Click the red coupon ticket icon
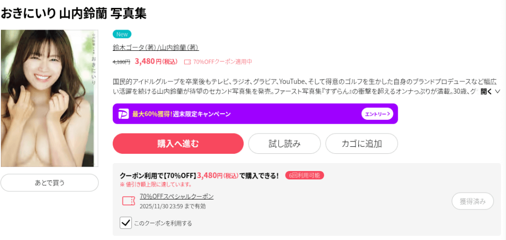 tap(128, 201)
